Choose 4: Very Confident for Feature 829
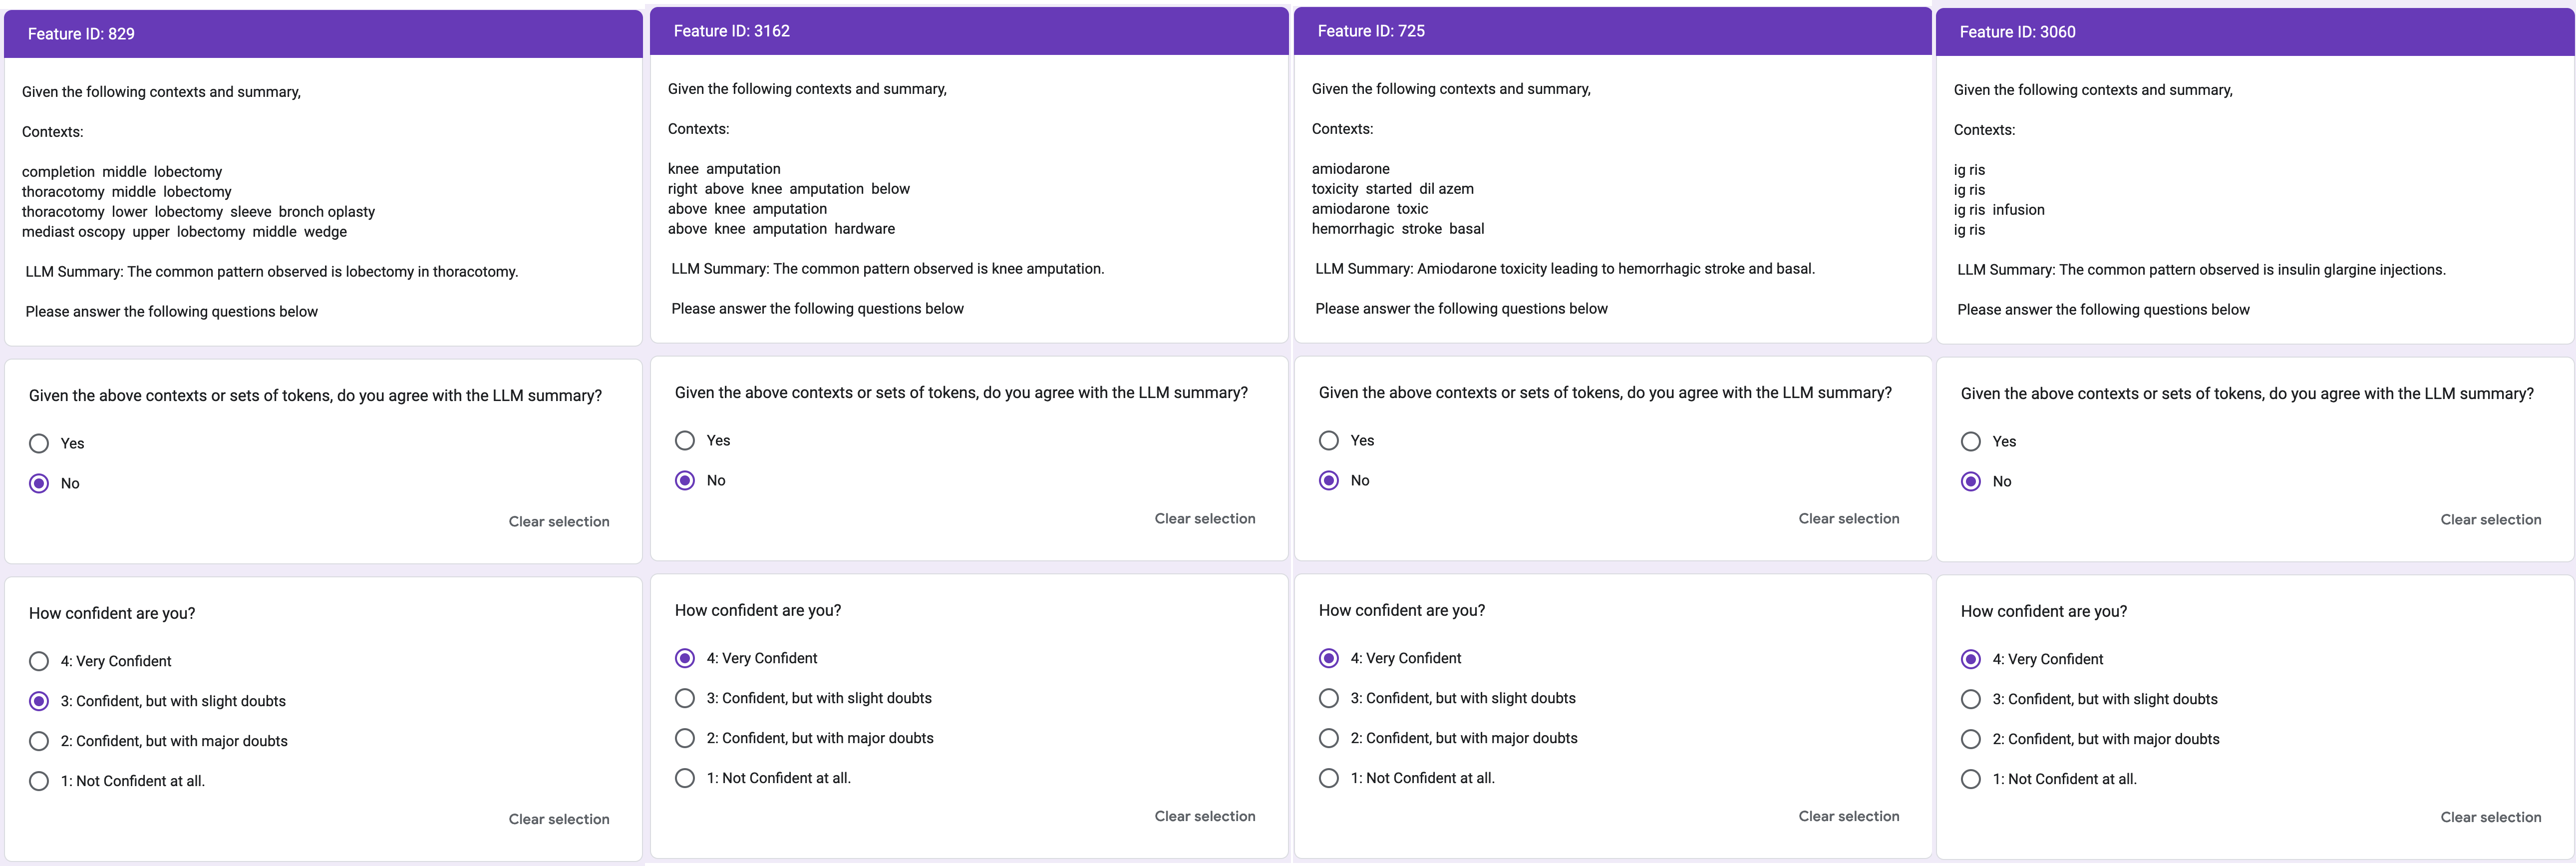Viewport: 2576px width, 866px height. pos(39,661)
